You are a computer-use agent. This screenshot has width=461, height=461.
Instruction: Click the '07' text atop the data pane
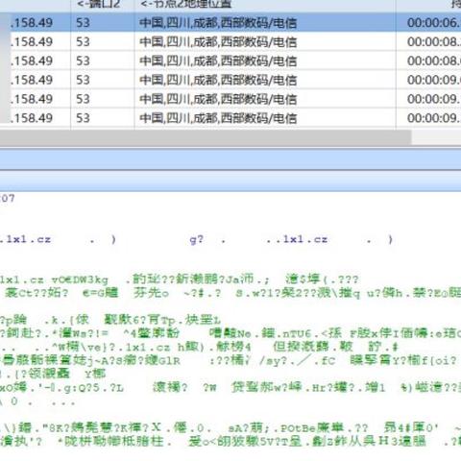(7, 198)
